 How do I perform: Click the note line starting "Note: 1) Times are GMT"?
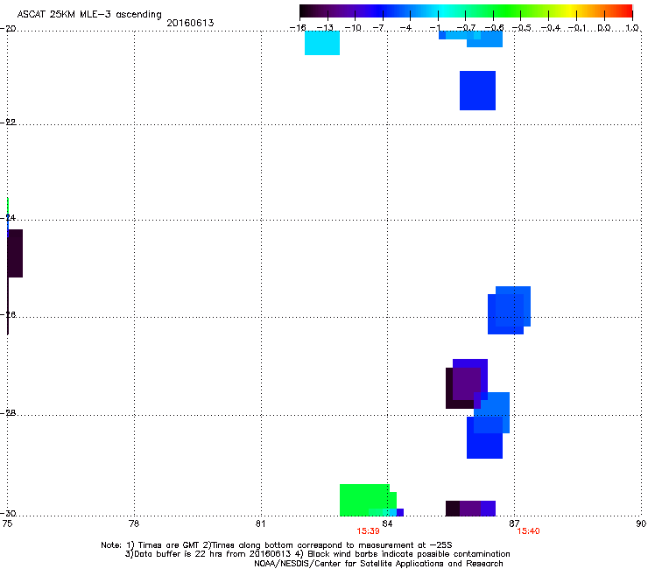[x=277, y=545]
